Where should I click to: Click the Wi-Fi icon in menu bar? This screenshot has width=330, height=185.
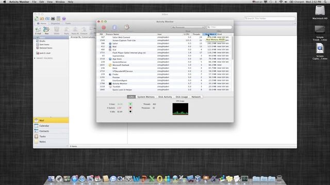(x=280, y=2)
